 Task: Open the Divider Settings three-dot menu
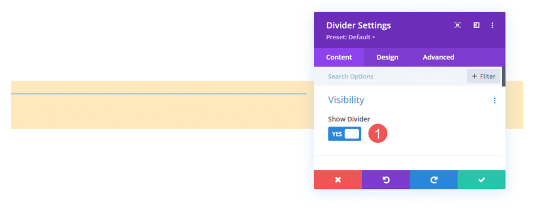[x=493, y=25]
